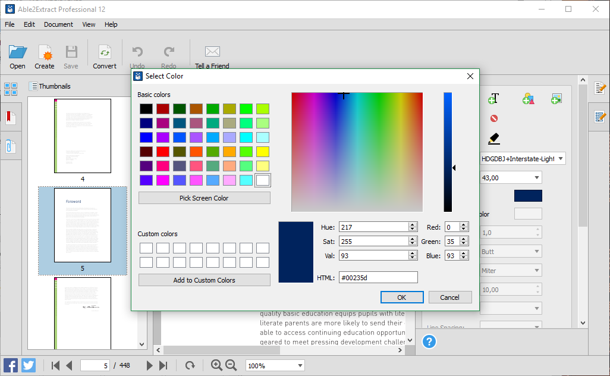
Task: Open the View menu
Action: click(x=89, y=24)
